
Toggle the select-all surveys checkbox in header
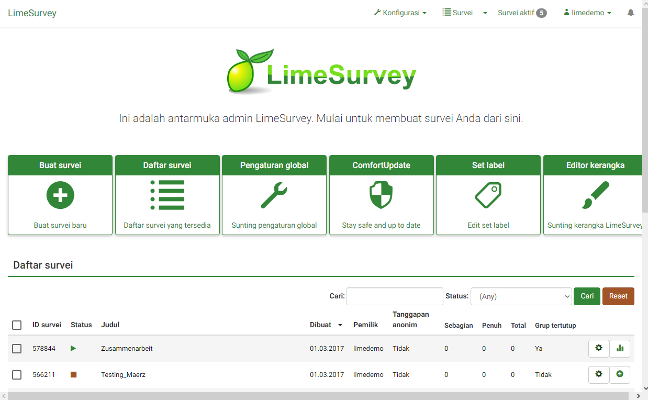click(x=17, y=325)
